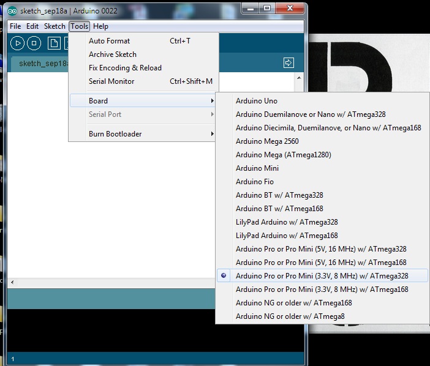Select Arduino Mega 2560 board
430x366 pixels.
point(322,141)
